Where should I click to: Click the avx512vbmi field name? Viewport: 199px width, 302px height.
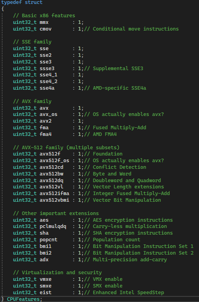(55, 200)
